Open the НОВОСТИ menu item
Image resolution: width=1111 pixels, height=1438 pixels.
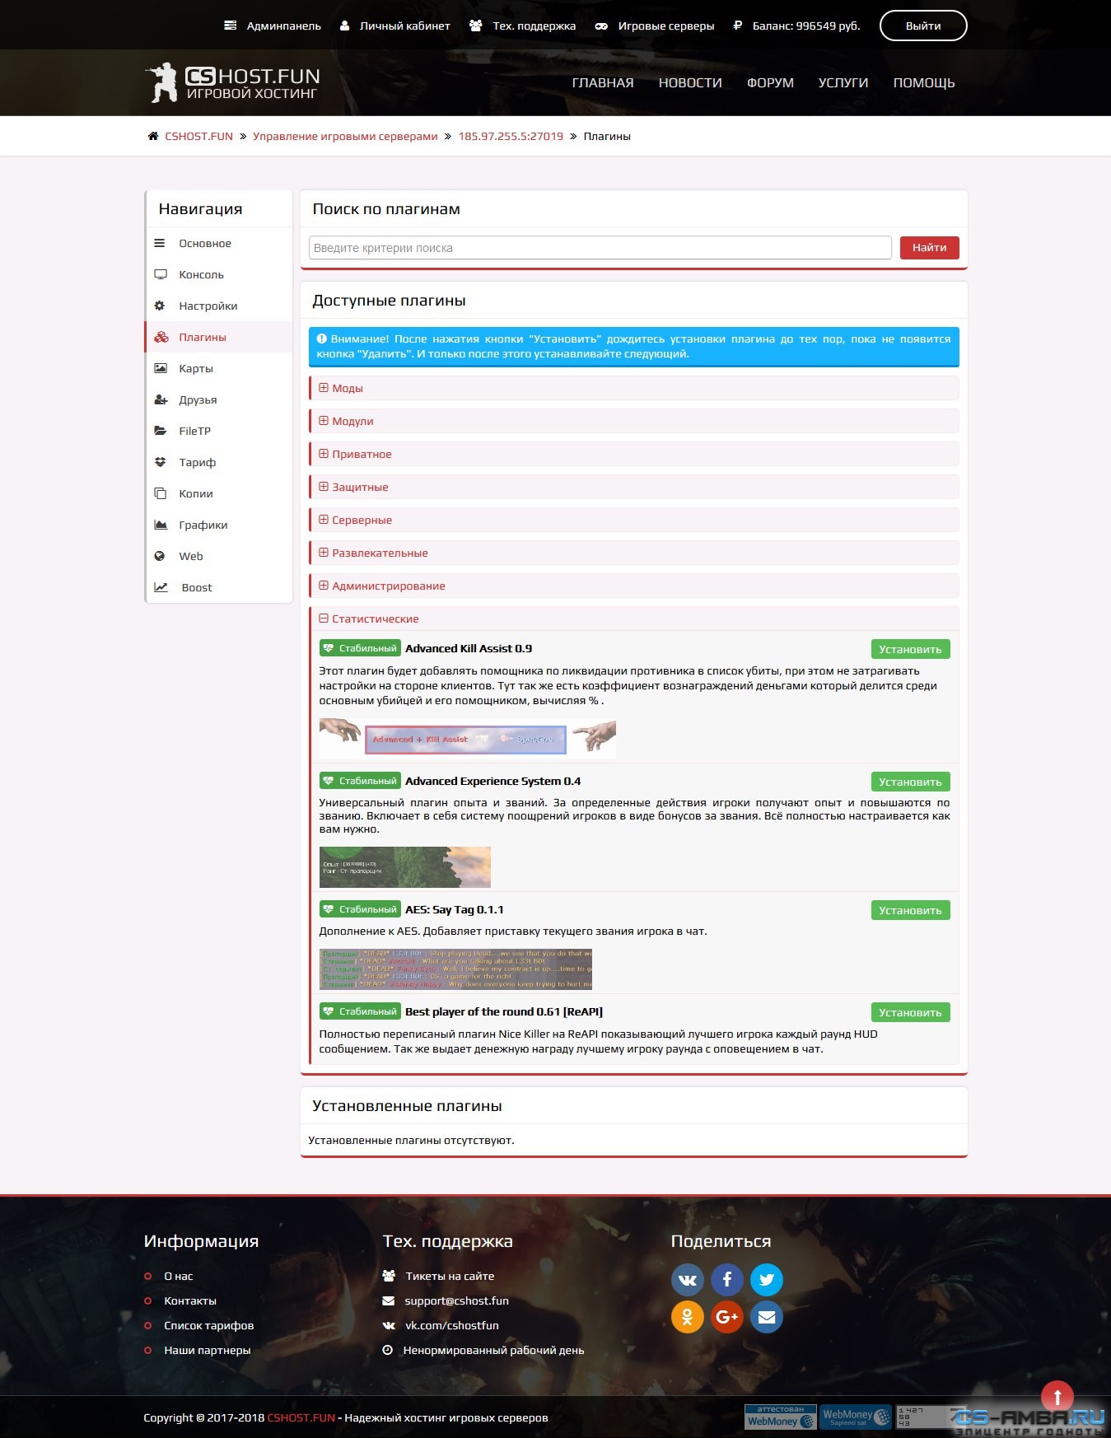690,82
